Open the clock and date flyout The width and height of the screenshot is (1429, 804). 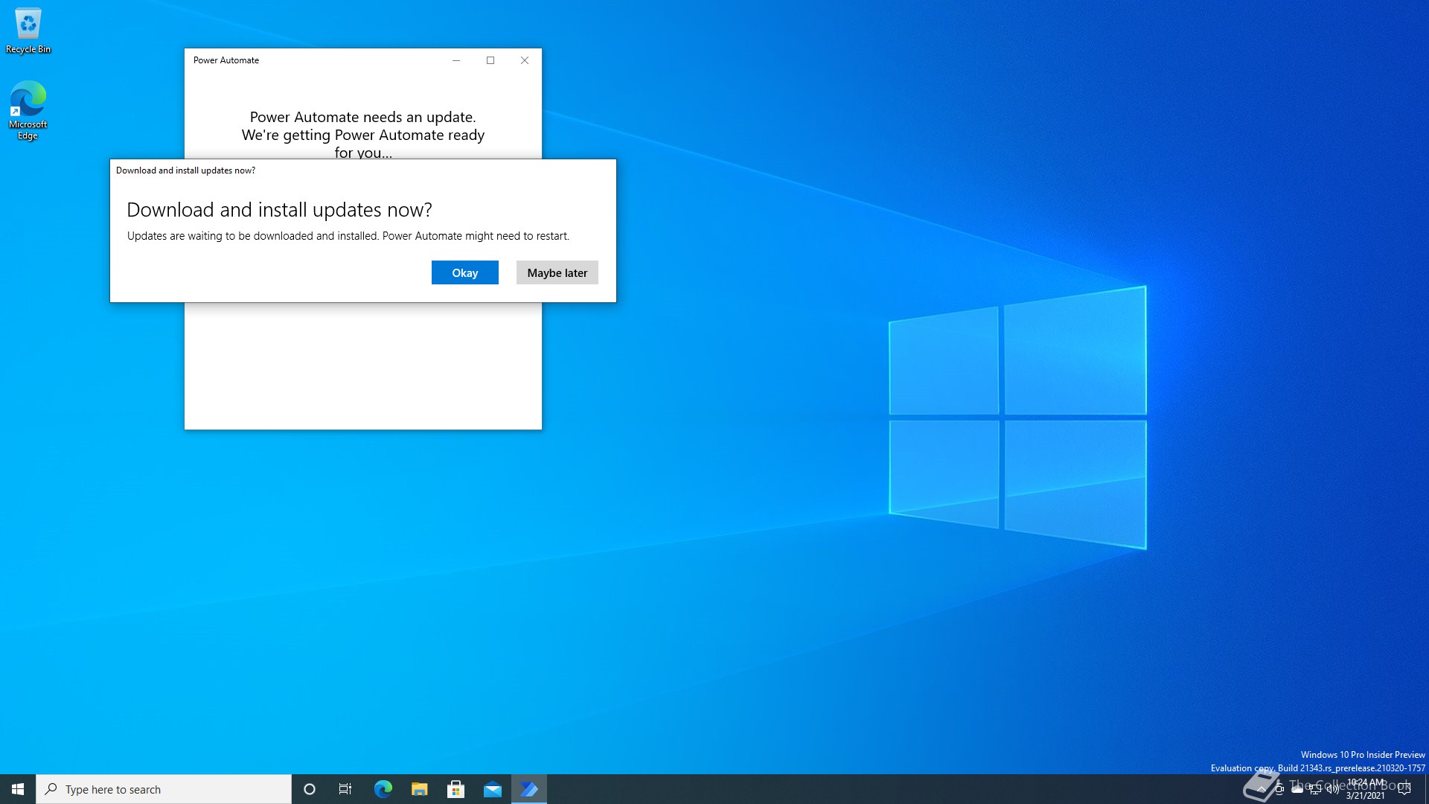[x=1366, y=789]
